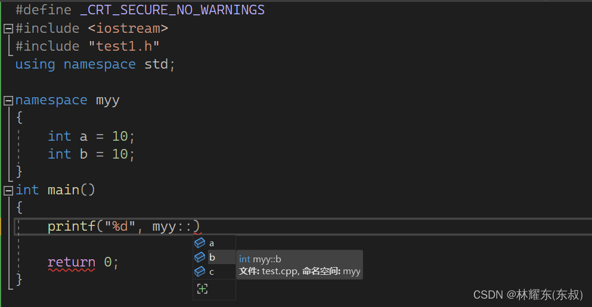Click 'using' keyword on the using line

(35, 64)
